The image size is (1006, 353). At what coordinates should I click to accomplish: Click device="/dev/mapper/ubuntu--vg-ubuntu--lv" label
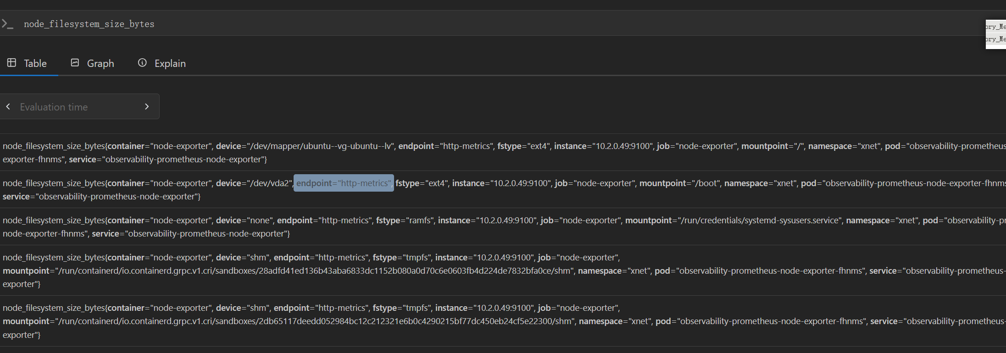pyautogui.click(x=305, y=146)
